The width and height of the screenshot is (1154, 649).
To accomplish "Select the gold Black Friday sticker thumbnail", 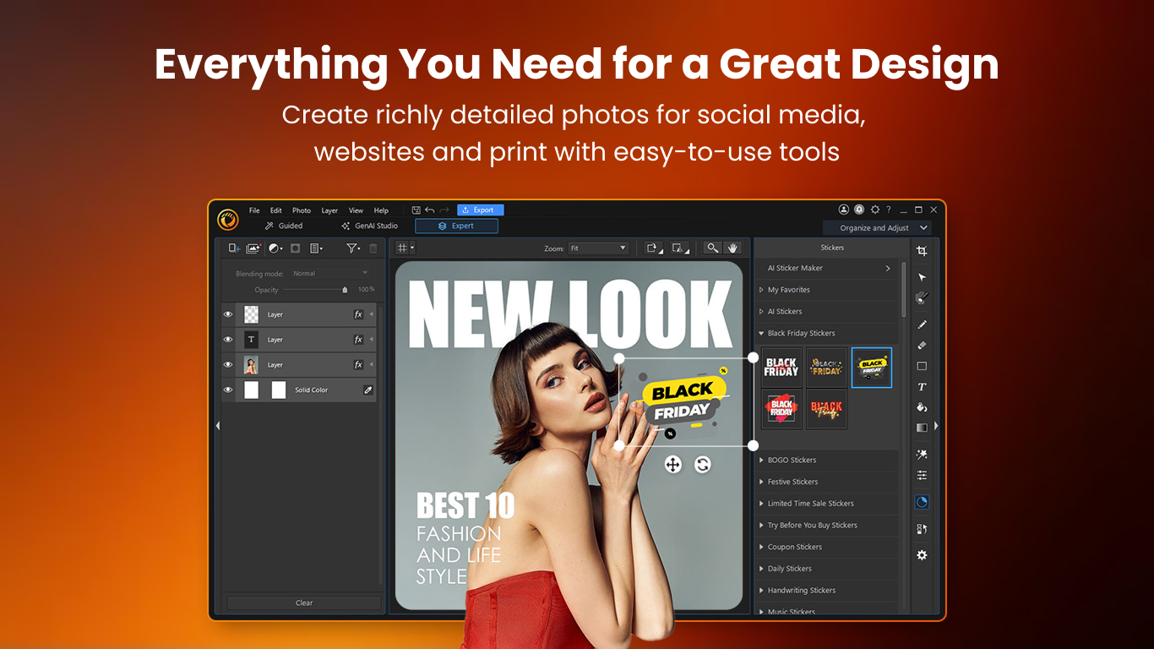I will (x=826, y=368).
